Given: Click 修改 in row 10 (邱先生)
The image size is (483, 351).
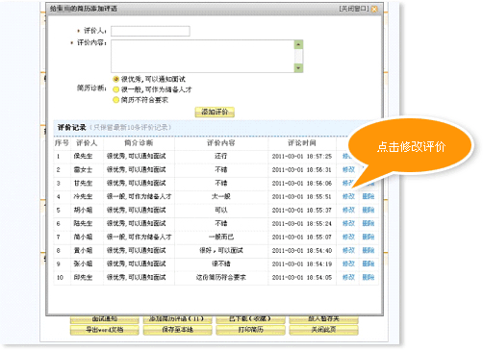Looking at the screenshot, I should coord(348,277).
